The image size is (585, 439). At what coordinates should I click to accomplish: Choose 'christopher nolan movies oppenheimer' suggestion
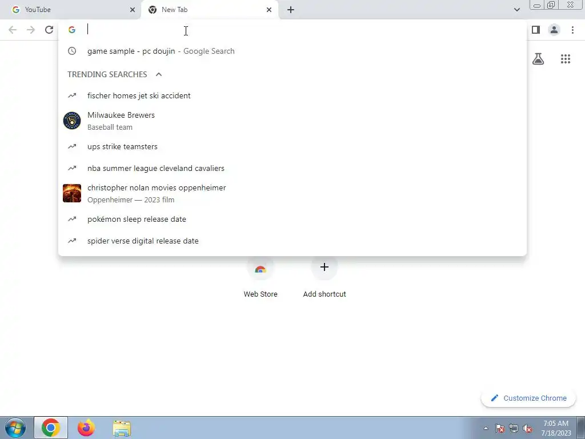tap(292, 193)
